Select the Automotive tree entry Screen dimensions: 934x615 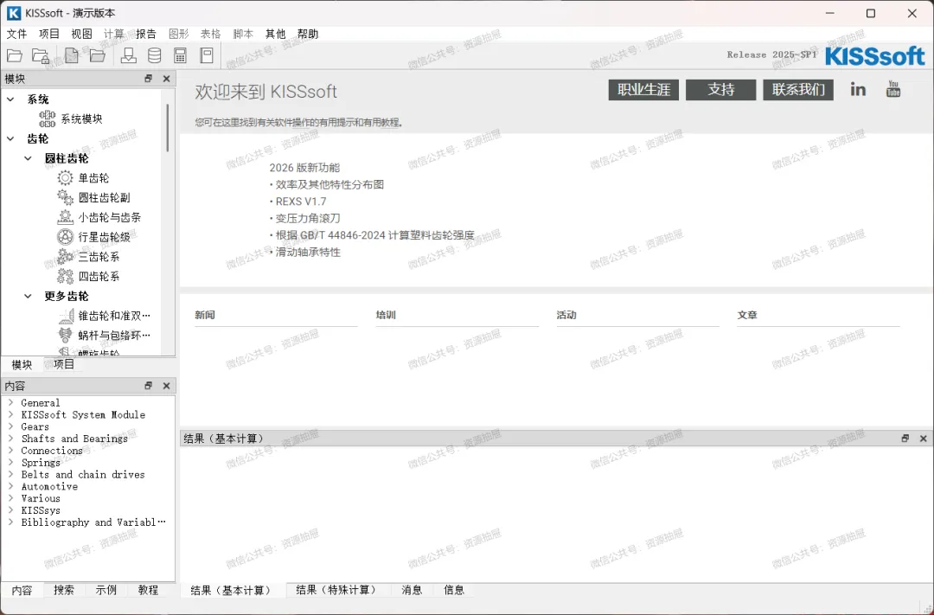tap(49, 486)
